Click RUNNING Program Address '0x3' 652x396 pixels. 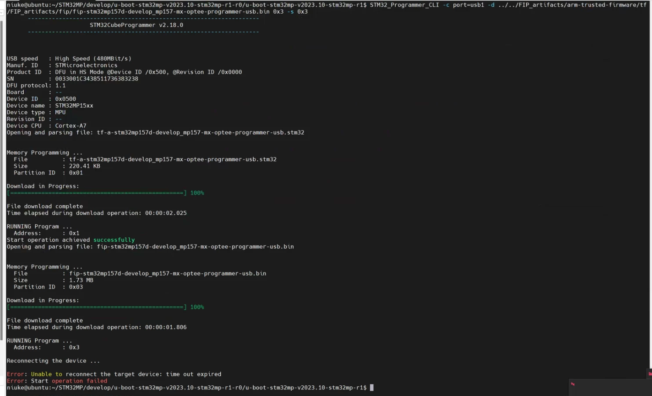[x=74, y=348]
